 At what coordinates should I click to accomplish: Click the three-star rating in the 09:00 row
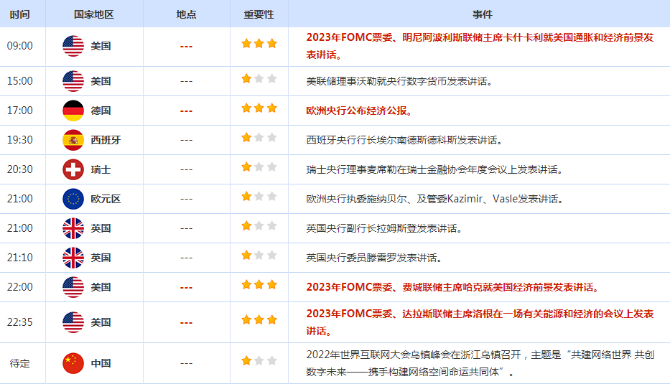259,44
